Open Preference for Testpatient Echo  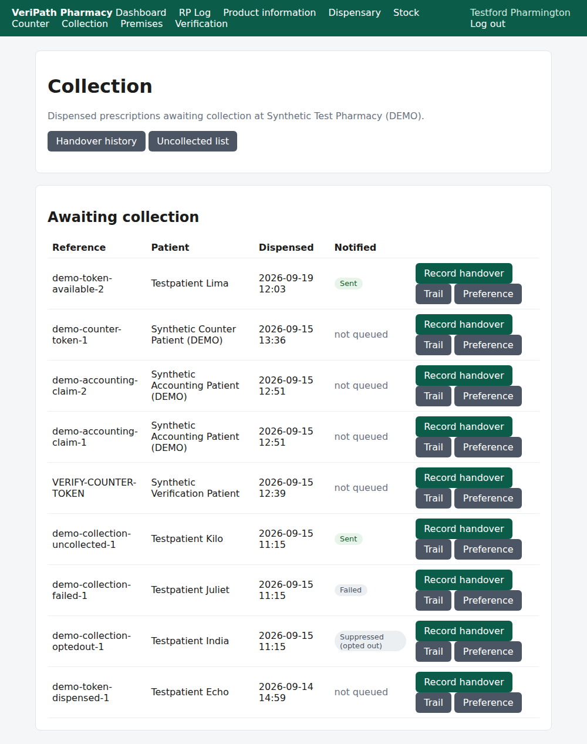[488, 702]
